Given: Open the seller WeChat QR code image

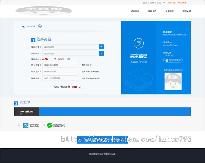Looking at the screenshot, I should coord(173,81).
